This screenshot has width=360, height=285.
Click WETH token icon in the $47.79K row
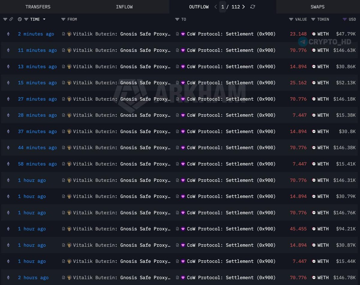coord(314,34)
